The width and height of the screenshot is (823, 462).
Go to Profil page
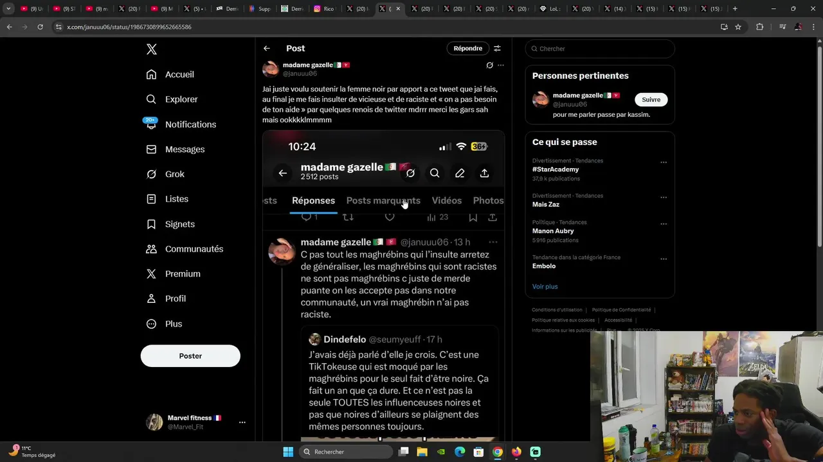[166, 299]
